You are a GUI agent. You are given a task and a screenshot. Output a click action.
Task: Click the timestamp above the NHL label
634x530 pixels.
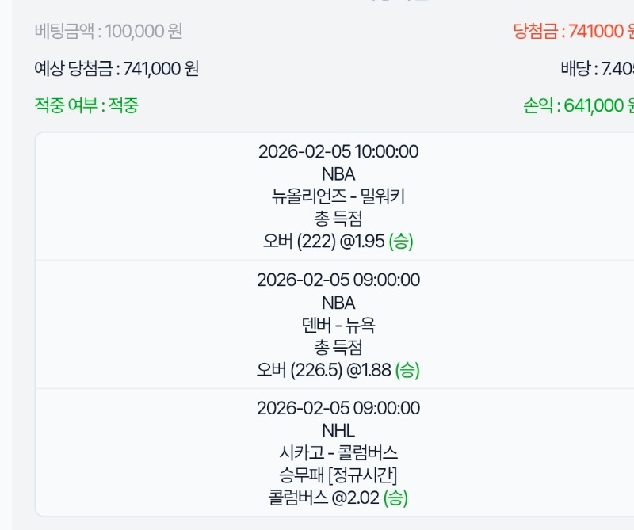click(x=338, y=408)
